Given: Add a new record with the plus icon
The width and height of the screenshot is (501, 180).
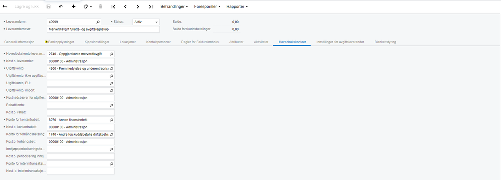Looking at the screenshot, I should pos(74,6).
